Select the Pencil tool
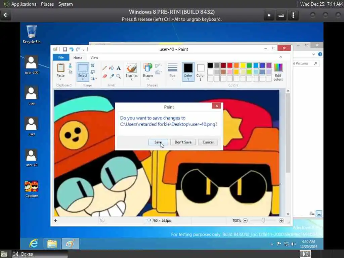This screenshot has height=258, width=344. (x=104, y=68)
